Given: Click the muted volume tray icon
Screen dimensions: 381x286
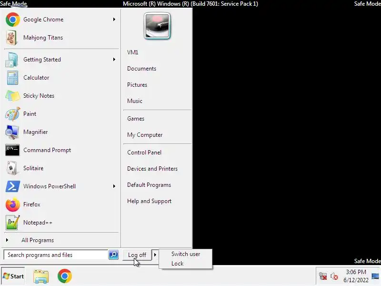Looking at the screenshot, I should click(x=334, y=276).
